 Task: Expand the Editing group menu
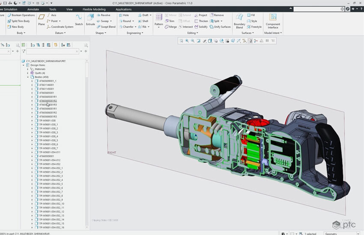(193, 33)
